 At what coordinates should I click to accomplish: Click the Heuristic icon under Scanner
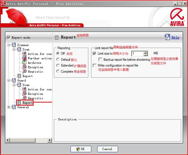coord(24,72)
